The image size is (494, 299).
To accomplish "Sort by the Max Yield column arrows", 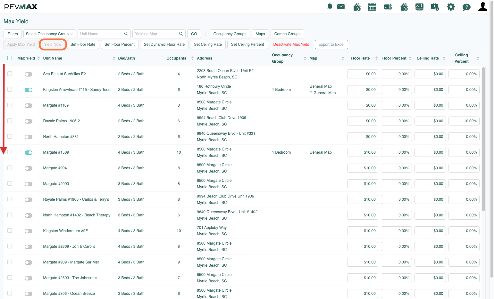I will [x=38, y=58].
